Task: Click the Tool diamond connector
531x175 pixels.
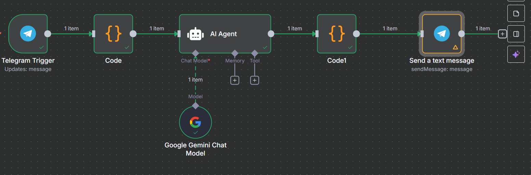Action: [x=255, y=53]
